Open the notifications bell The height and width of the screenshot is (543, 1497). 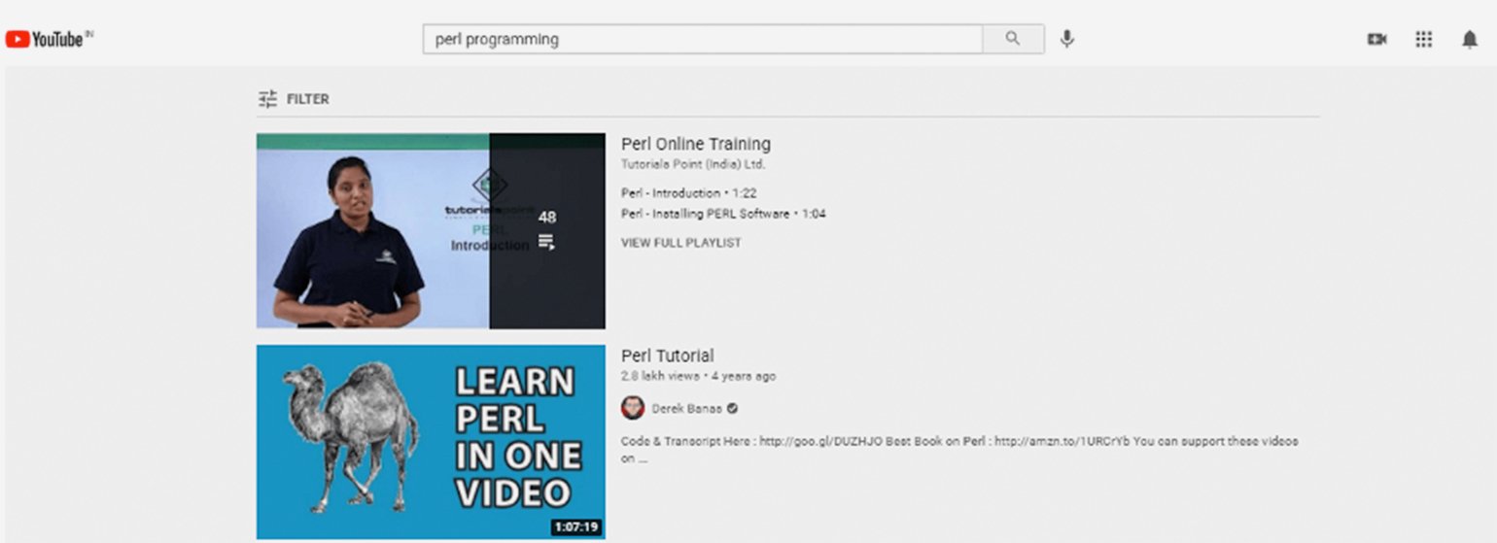[x=1469, y=40]
